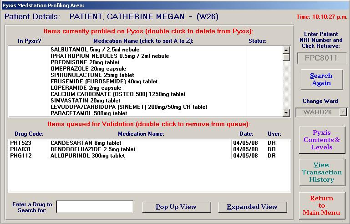Sort by Medication Name column header
The height and width of the screenshot is (224, 350).
[x=143, y=41]
